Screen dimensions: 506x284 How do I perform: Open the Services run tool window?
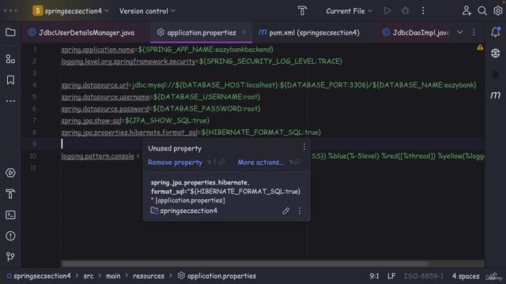[10, 173]
